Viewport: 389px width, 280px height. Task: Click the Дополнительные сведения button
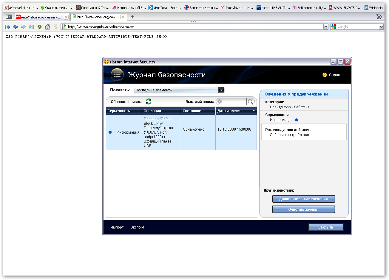coord(303,199)
